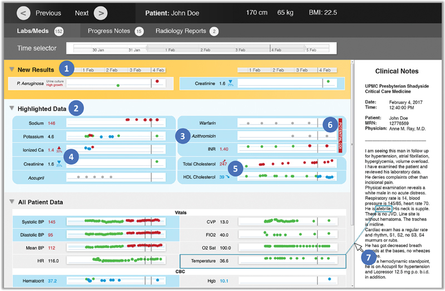Click the HDL Cholesterol falling trend arrow
Viewport: 445px width, 291px height.
[228, 177]
